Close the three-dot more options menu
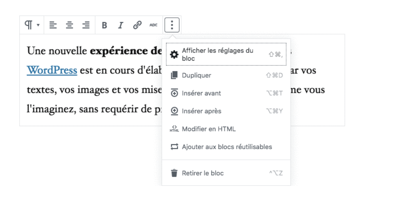This screenshot has width=393, height=197. pyautogui.click(x=172, y=25)
